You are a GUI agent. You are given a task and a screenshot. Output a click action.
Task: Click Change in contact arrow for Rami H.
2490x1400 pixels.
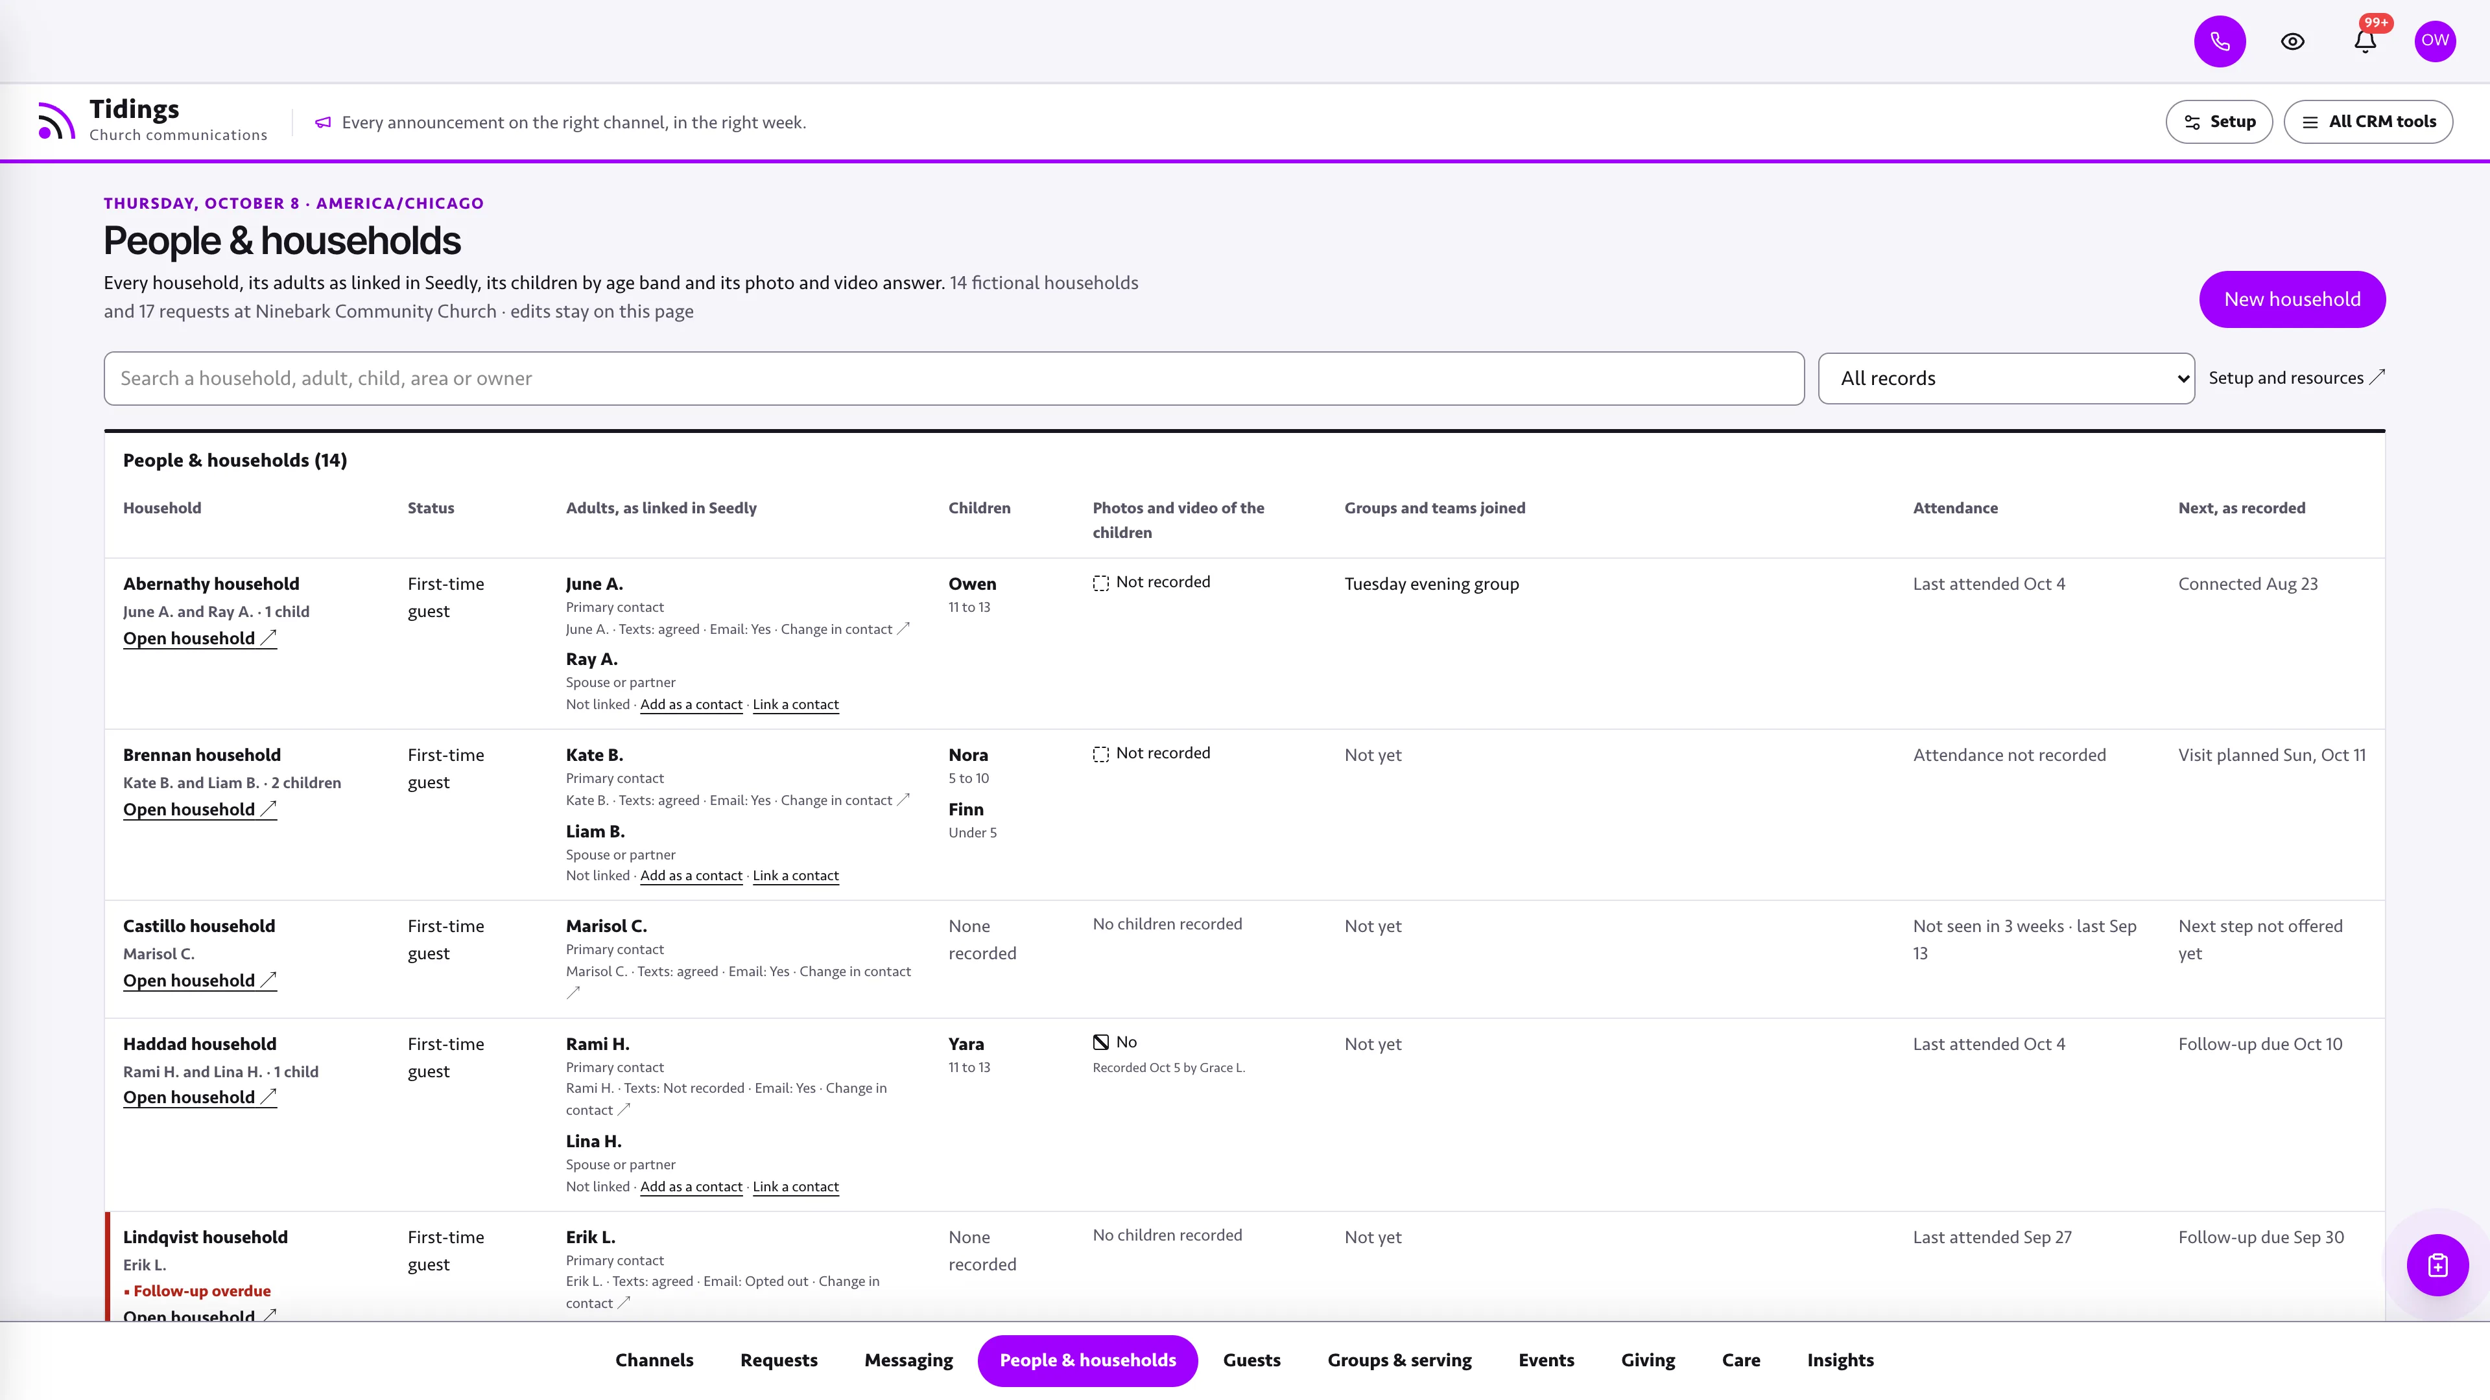coord(623,1110)
